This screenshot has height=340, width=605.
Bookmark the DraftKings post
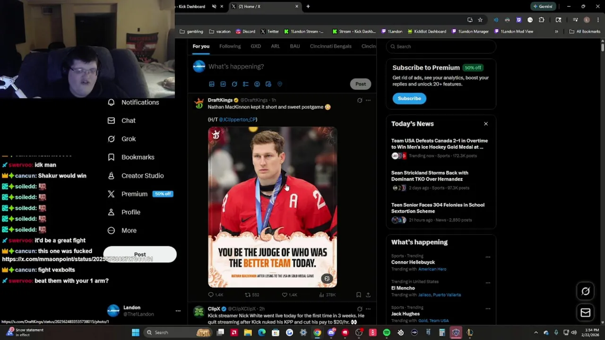click(x=359, y=295)
